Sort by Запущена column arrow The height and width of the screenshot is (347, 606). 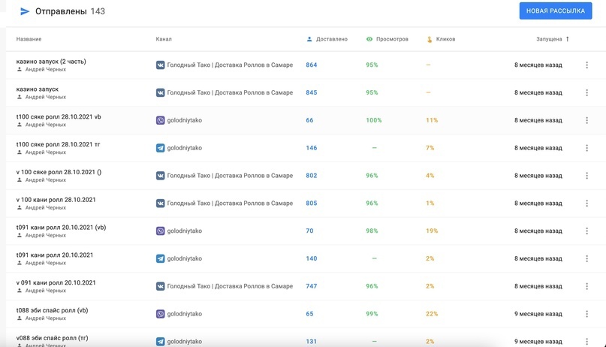point(568,39)
